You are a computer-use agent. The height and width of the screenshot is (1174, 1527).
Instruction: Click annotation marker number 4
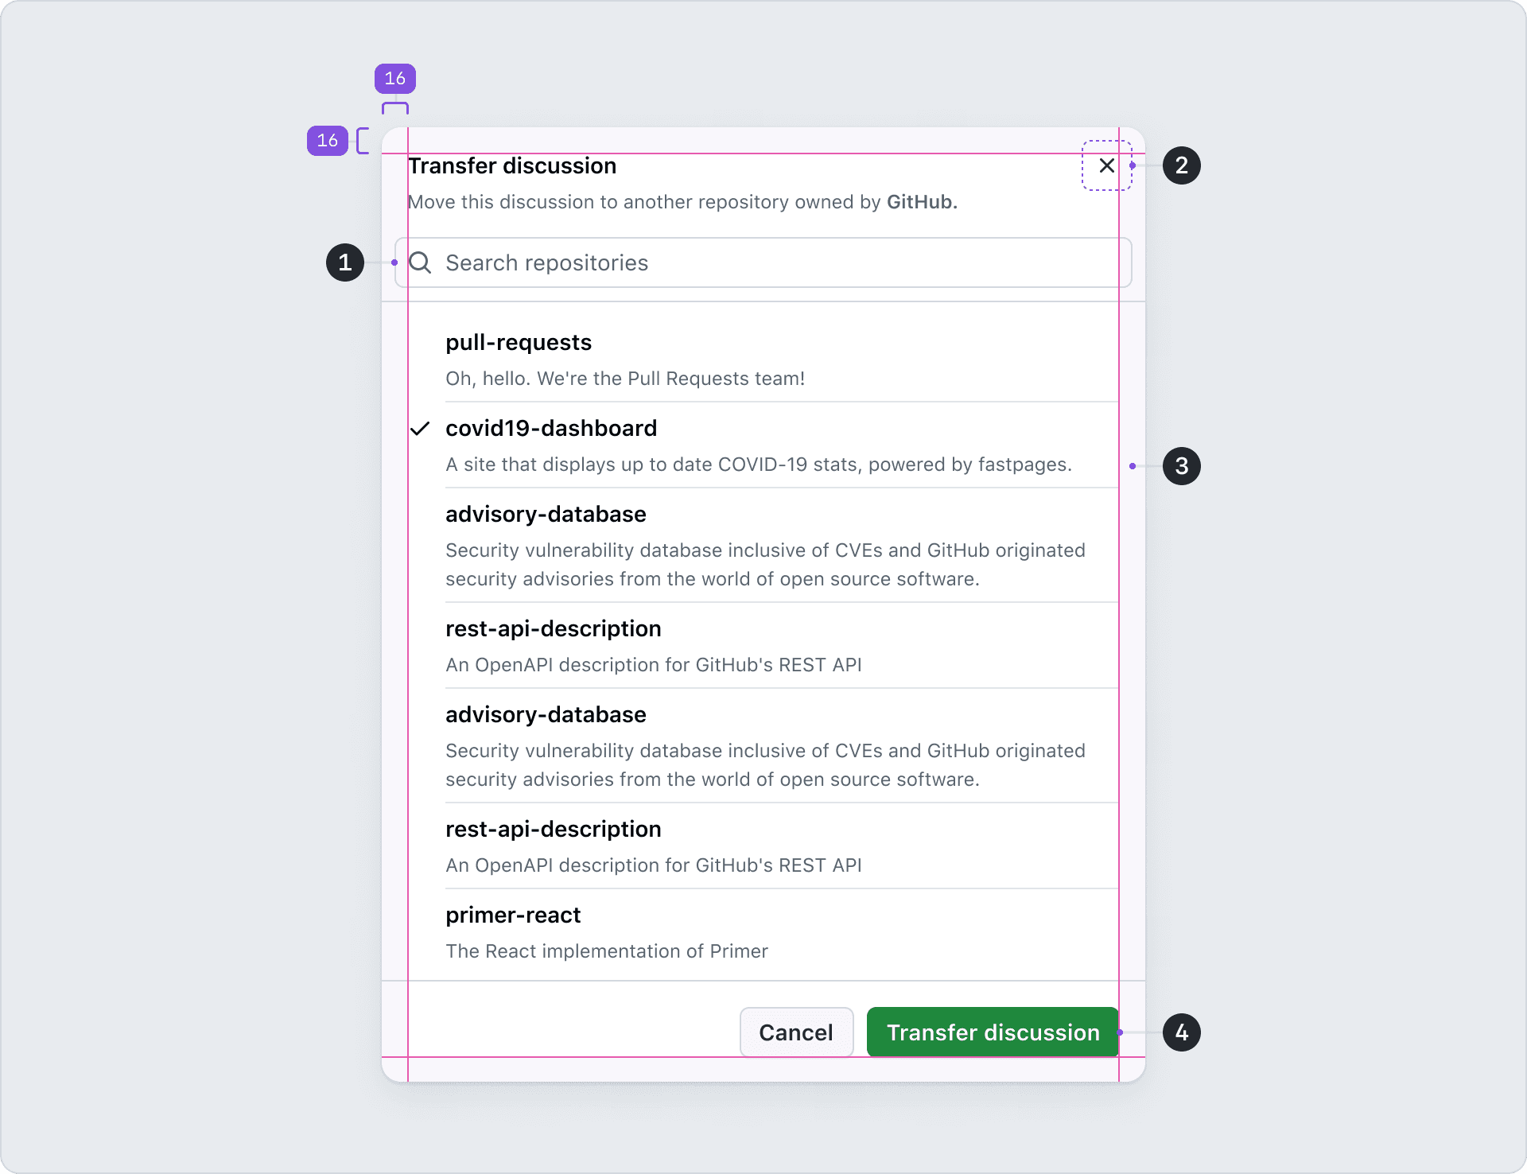tap(1181, 1032)
